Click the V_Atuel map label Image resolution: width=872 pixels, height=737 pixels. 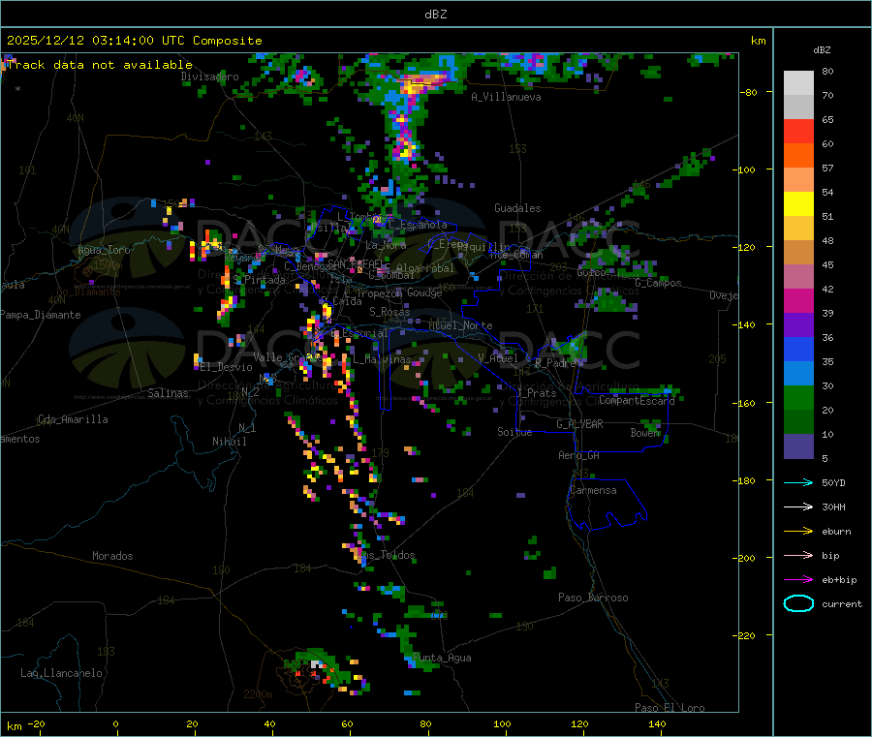coord(498,358)
